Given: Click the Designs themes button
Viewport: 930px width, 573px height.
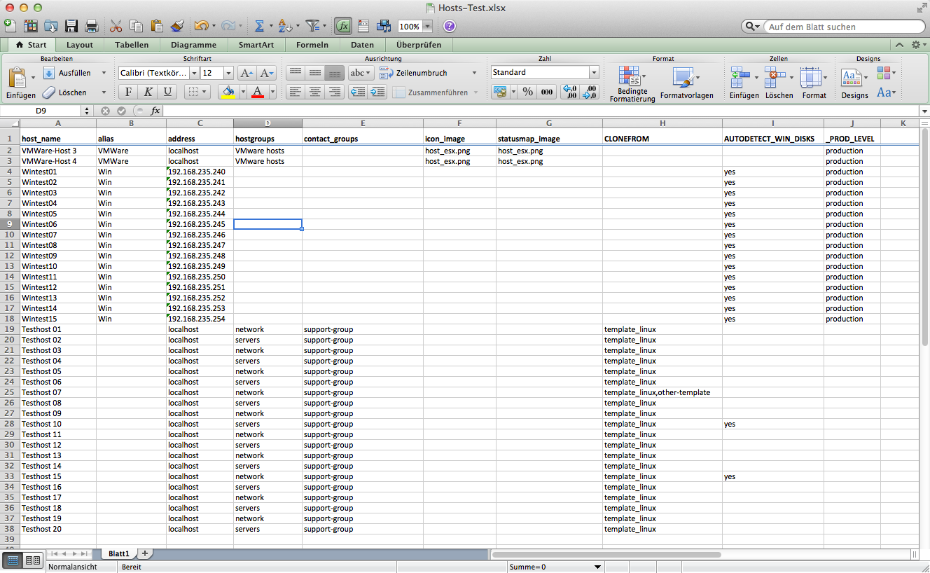Looking at the screenshot, I should tap(854, 84).
